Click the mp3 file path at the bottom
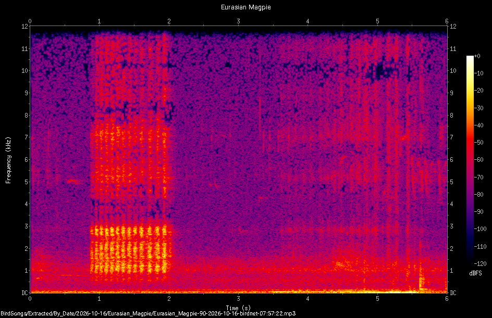492x318 pixels. 148,313
